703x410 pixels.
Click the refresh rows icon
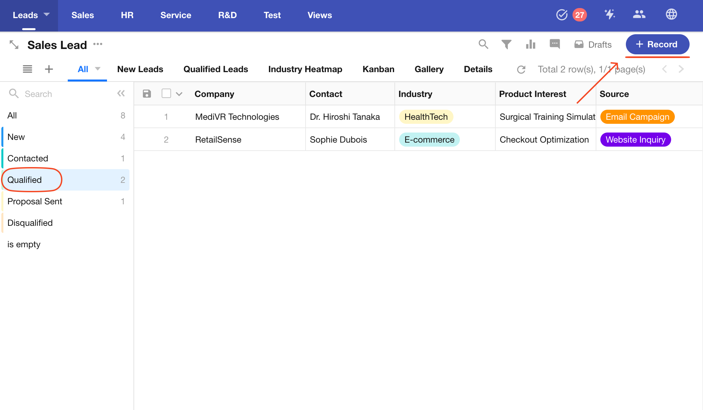coord(521,69)
